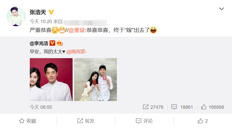
Task: Open the post options chevron menu
Action: (x=221, y=9)
